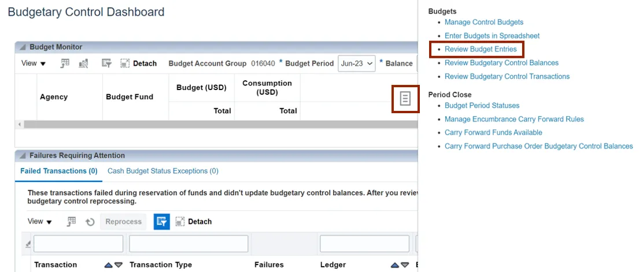
Task: Click the second icon in Budget Monitor toolbar
Action: [83, 64]
